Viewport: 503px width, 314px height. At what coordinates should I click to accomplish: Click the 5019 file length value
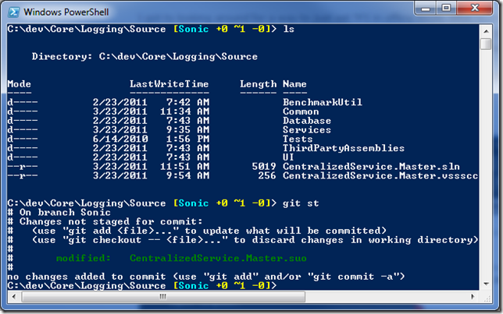(264, 167)
